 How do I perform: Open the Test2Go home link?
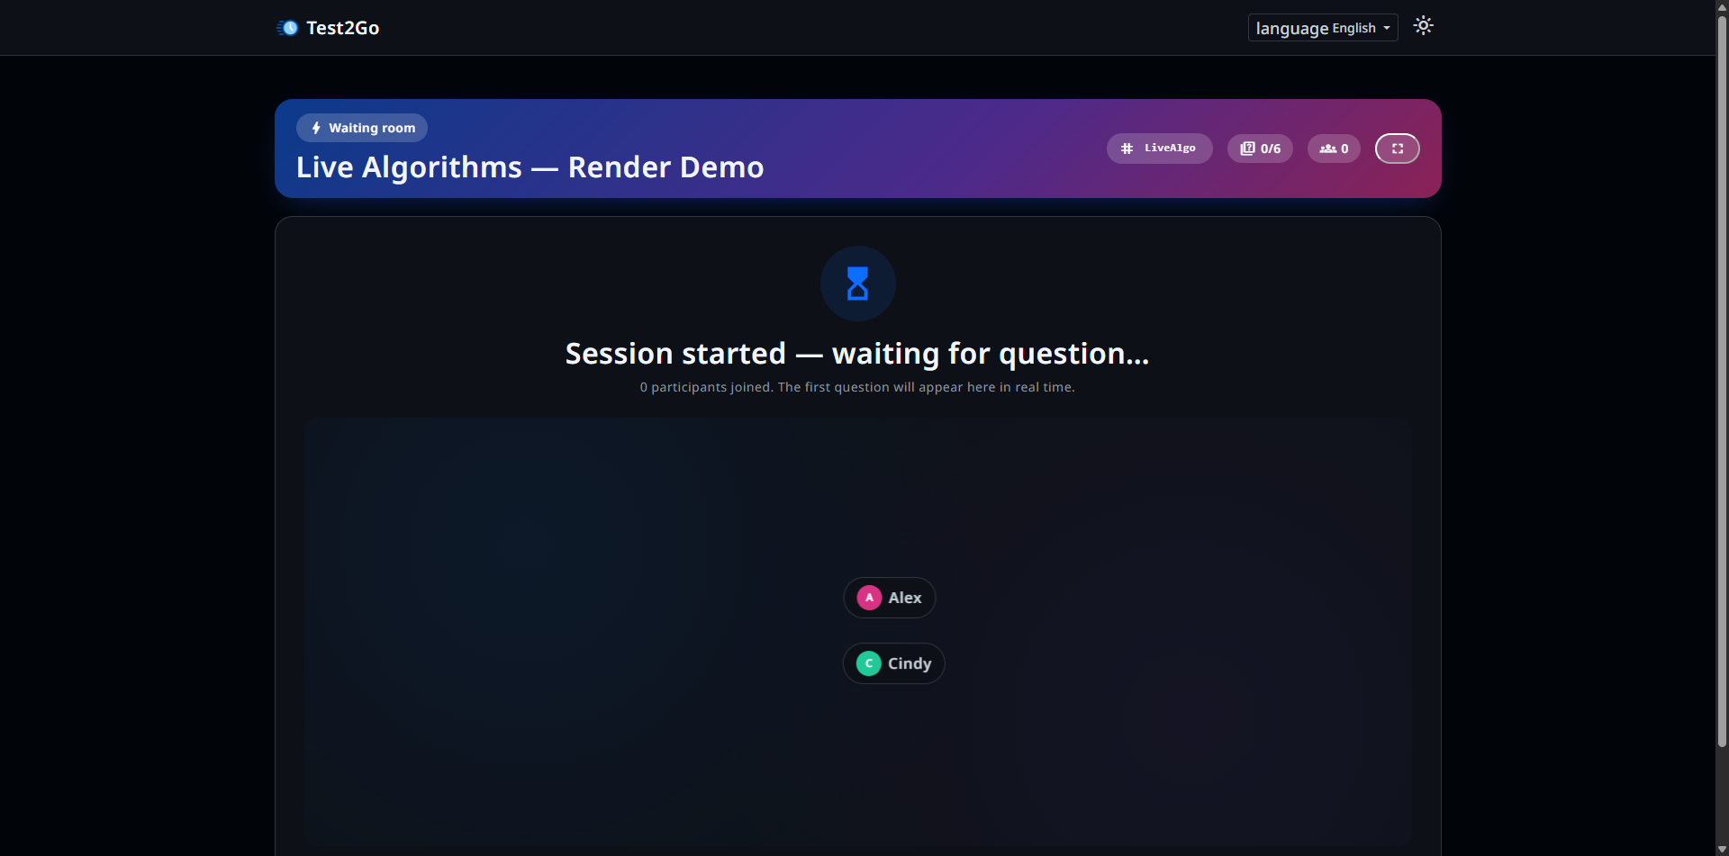(x=328, y=28)
